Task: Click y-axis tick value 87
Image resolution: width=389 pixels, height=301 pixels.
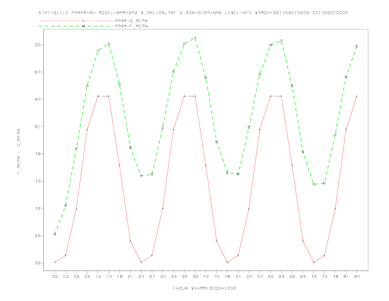Action: click(38, 72)
